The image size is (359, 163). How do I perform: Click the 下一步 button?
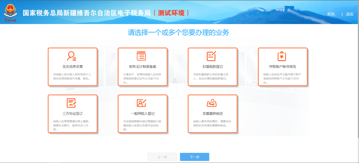tap(194, 157)
